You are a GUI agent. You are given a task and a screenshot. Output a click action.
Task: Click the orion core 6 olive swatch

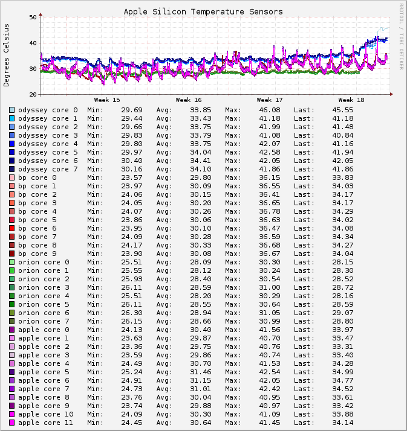(12, 313)
